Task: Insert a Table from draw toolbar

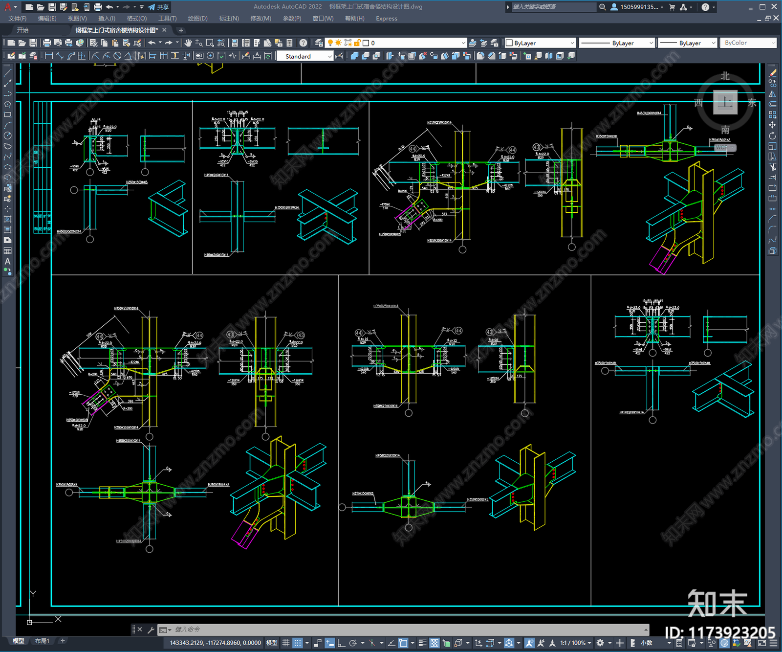Action: point(7,251)
